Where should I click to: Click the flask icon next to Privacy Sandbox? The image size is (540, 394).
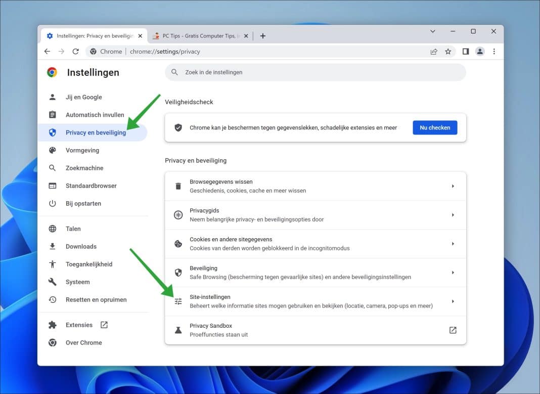tap(178, 330)
